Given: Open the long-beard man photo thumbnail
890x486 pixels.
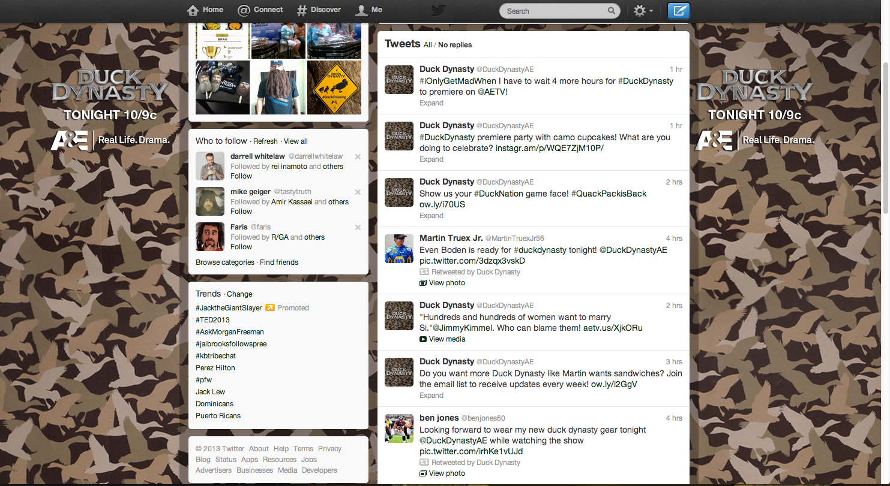Looking at the screenshot, I should tap(278, 87).
